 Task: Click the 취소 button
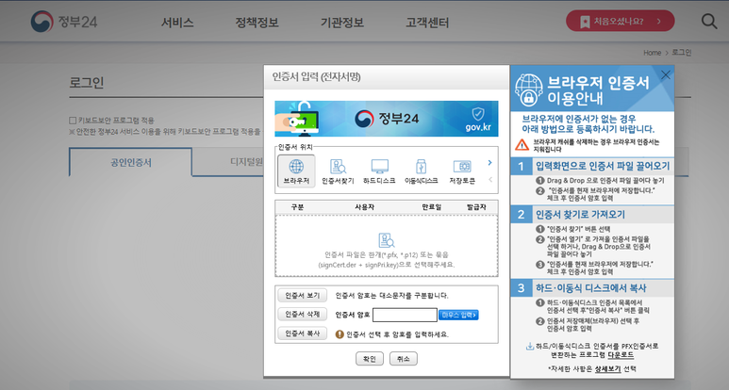point(404,358)
